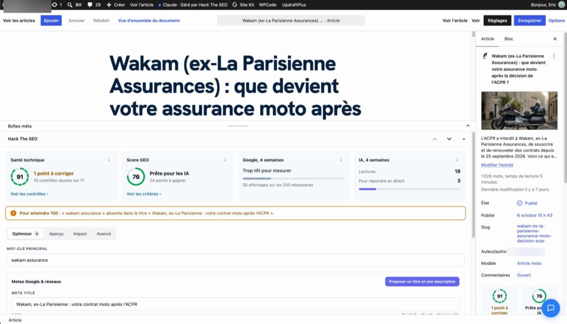Click the orange warning icon in the alert banner
567x324 pixels.
tap(13, 213)
